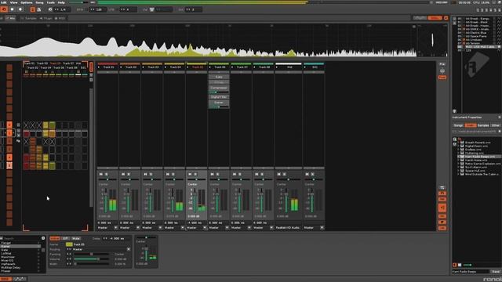Image resolution: width=502 pixels, height=282 pixels.
Task: Select 05 Space Piano instrument
Action: pyautogui.click(x=477, y=36)
